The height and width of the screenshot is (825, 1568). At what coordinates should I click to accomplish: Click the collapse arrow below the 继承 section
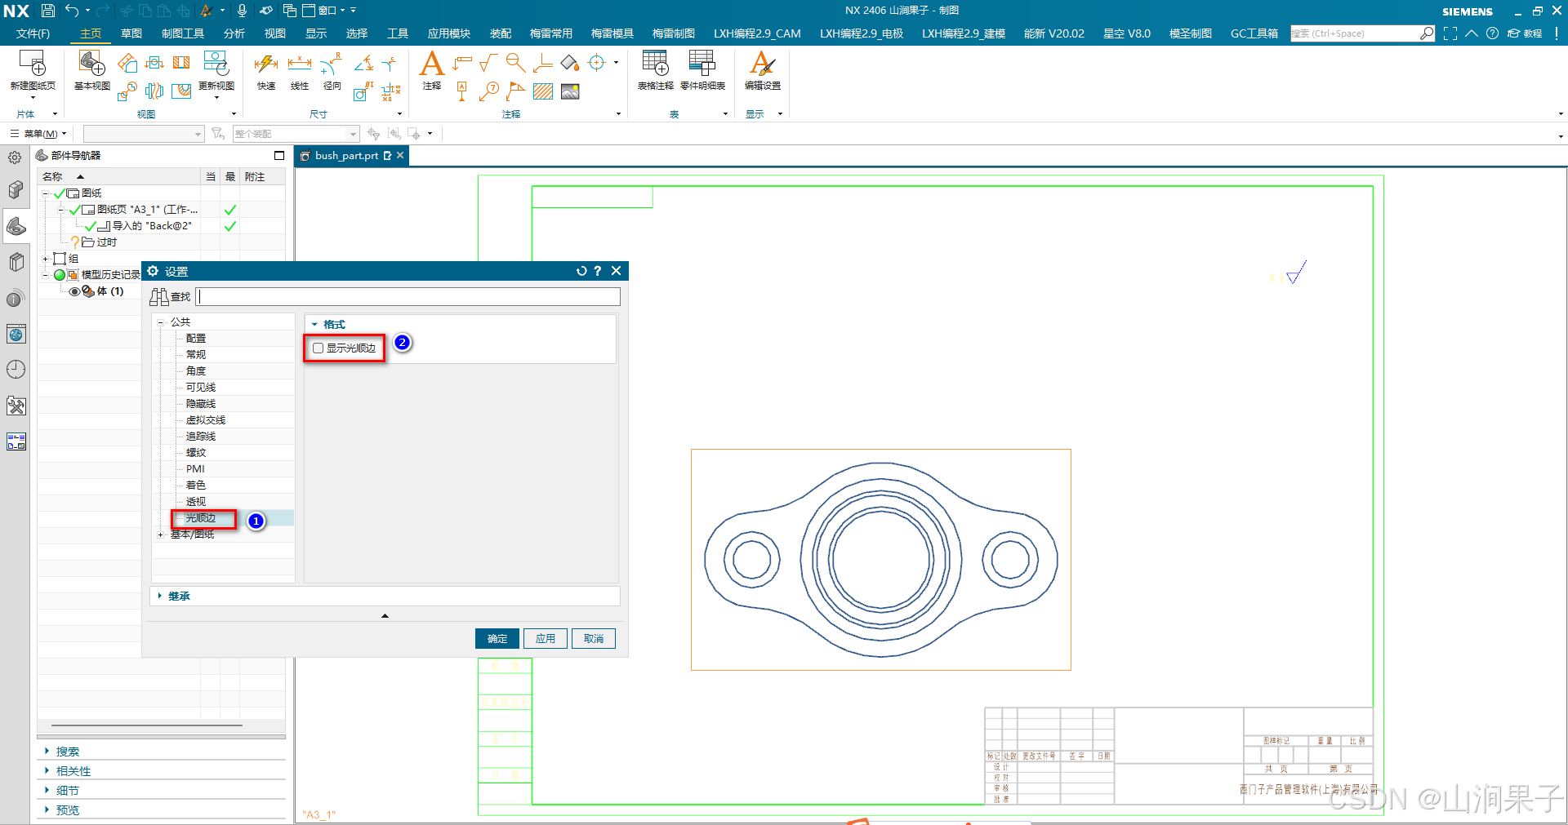[x=385, y=616]
